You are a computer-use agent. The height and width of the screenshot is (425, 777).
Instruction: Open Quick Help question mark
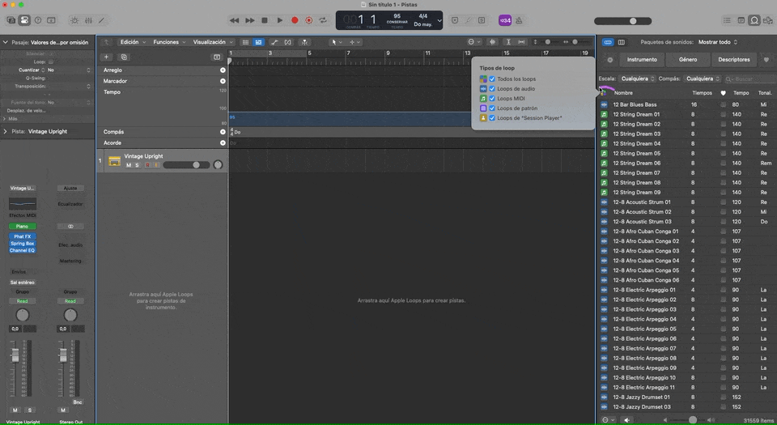(x=38, y=20)
